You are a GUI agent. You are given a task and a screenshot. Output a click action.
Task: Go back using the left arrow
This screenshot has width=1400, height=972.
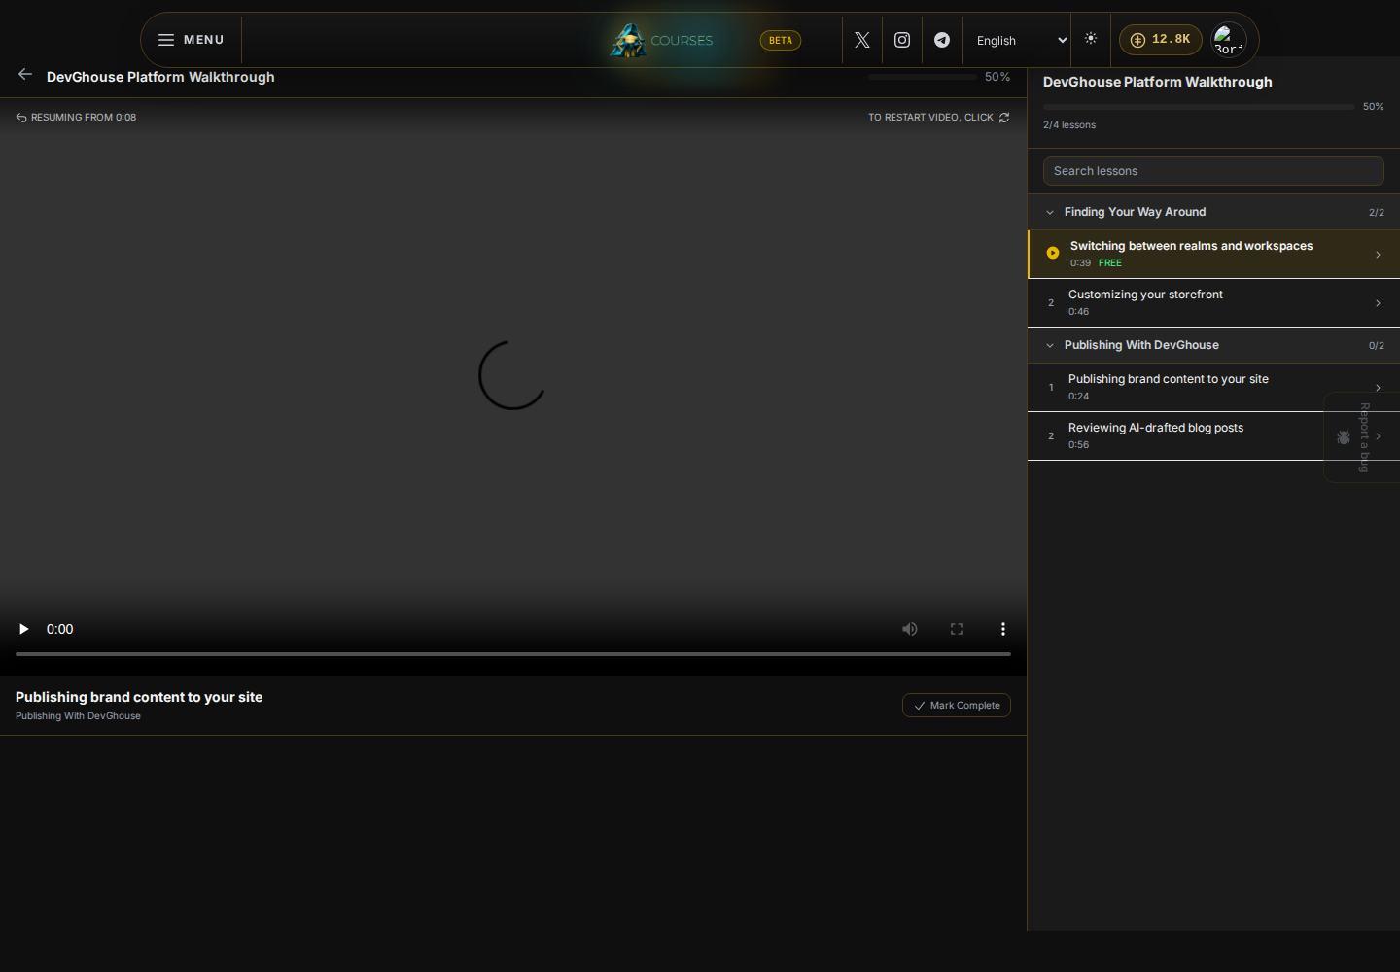(x=25, y=75)
